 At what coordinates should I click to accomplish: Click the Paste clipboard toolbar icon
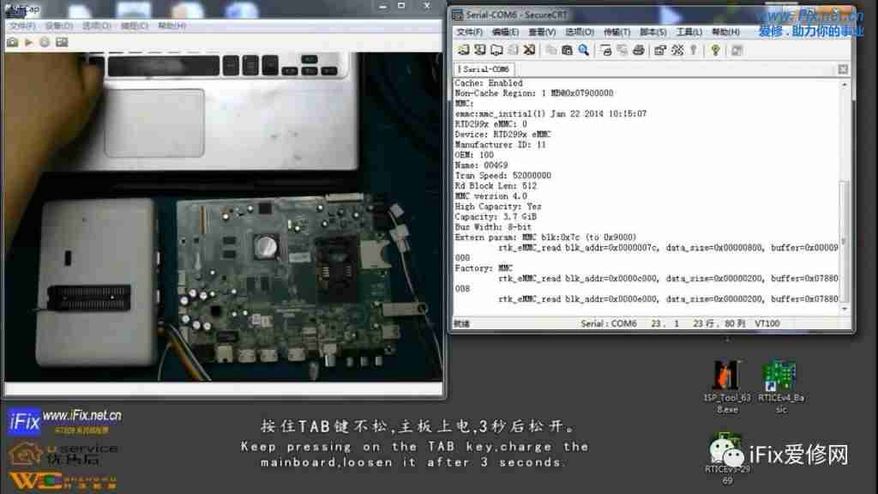[x=567, y=51]
